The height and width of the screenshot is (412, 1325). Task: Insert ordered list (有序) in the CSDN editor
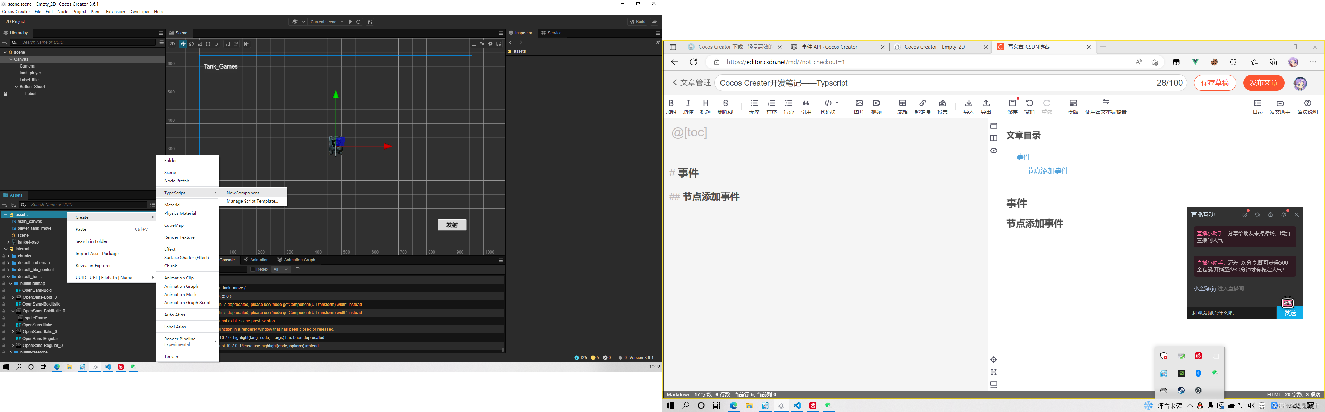[772, 106]
